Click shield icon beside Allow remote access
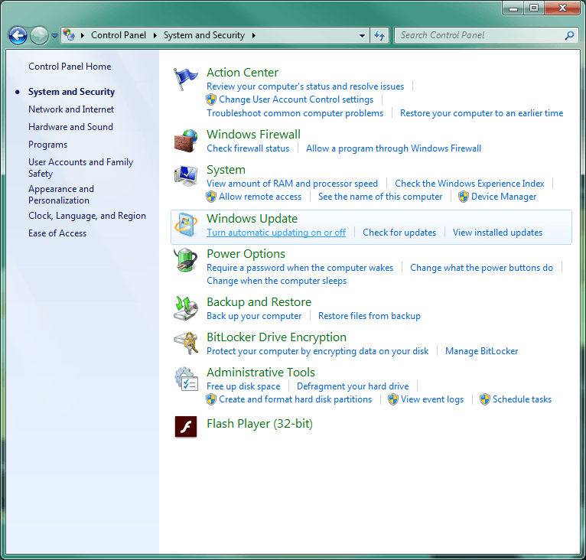This screenshot has height=560, width=586. coord(211,197)
